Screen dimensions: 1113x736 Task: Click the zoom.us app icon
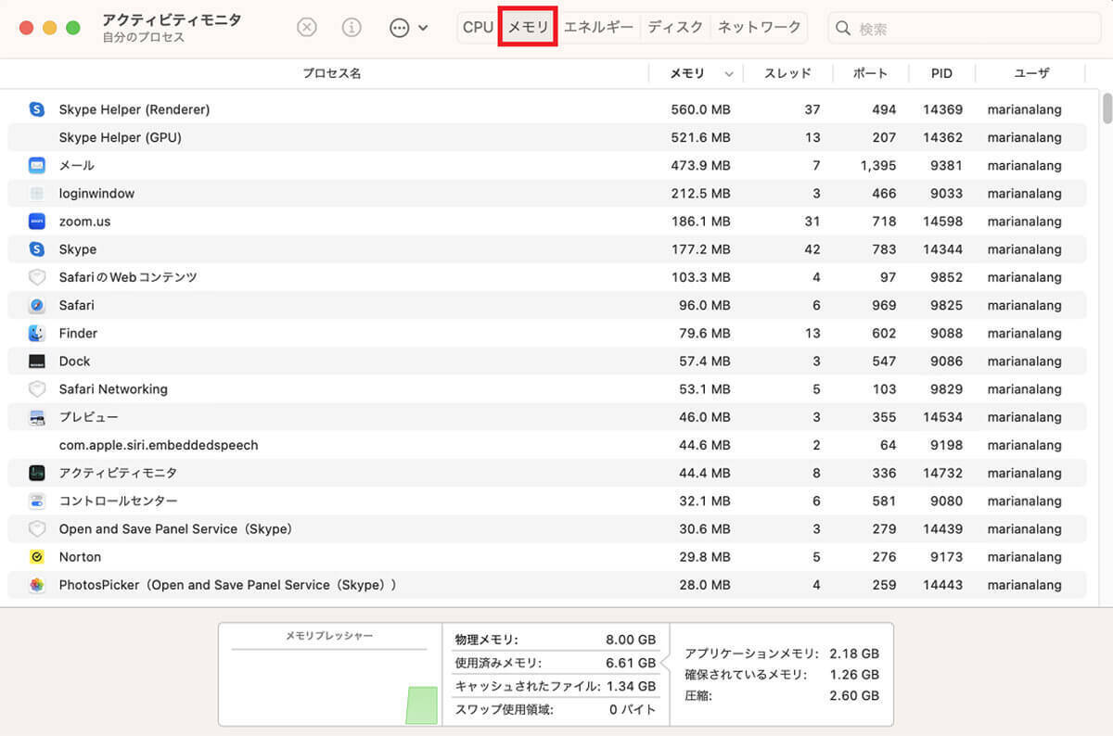(37, 222)
